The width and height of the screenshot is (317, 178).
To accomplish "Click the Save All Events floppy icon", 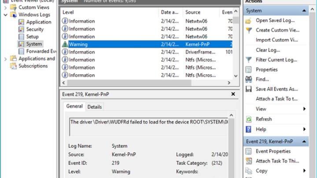I will tap(249, 89).
